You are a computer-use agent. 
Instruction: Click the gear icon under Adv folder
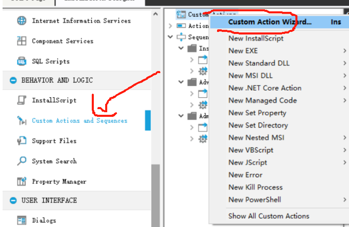203,104
